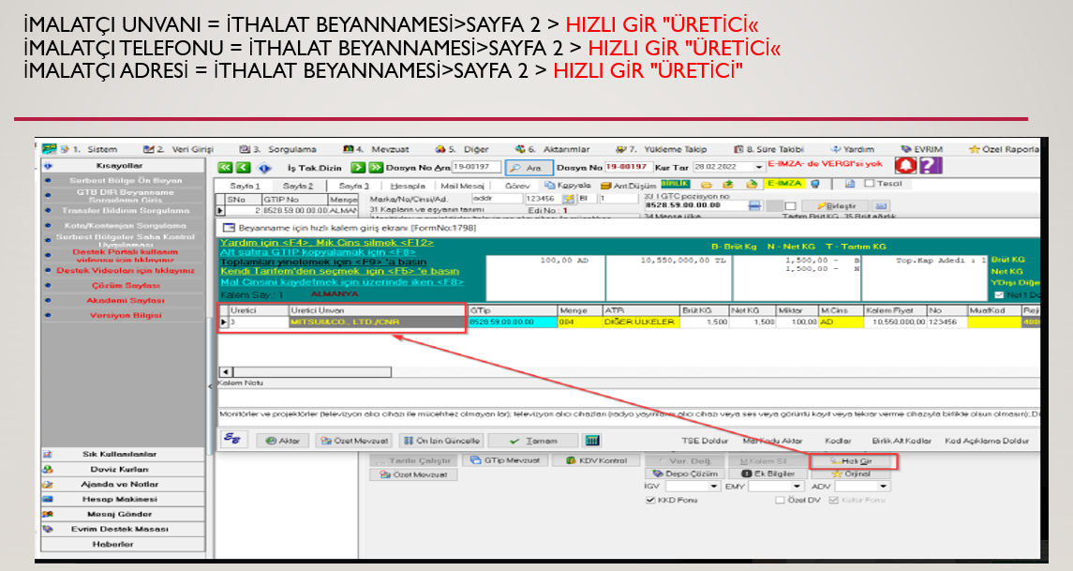Select Üretici Unvan cell MITSUI&CO., LTD./CNR

coord(377,322)
